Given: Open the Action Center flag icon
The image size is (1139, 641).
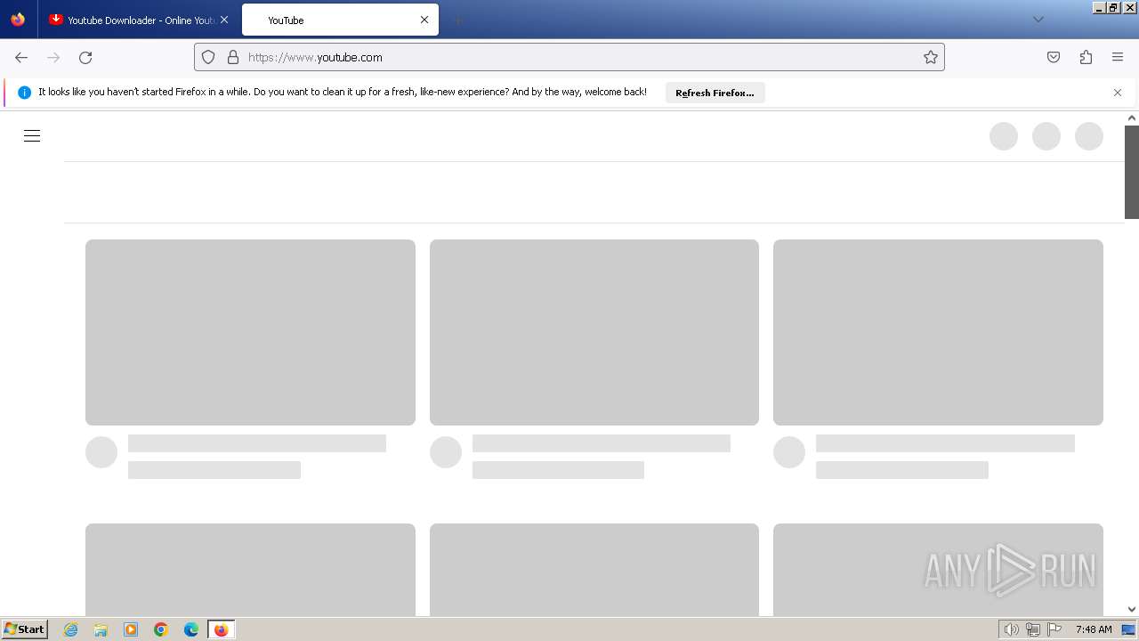Looking at the screenshot, I should [1054, 629].
